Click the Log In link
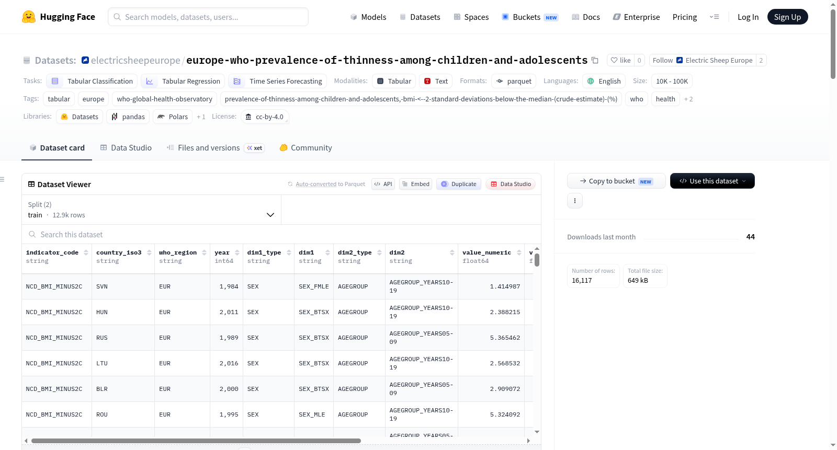 pyautogui.click(x=748, y=17)
